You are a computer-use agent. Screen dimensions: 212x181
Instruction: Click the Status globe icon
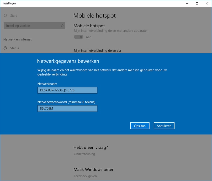pos(5,48)
